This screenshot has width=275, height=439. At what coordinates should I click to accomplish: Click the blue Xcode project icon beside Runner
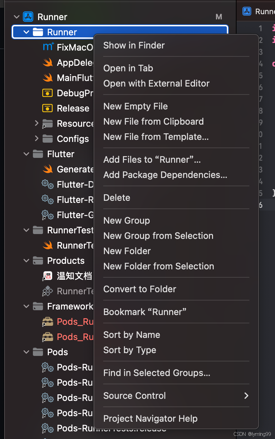point(28,17)
